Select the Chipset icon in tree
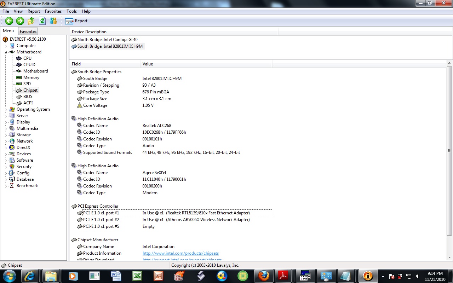 click(19, 90)
